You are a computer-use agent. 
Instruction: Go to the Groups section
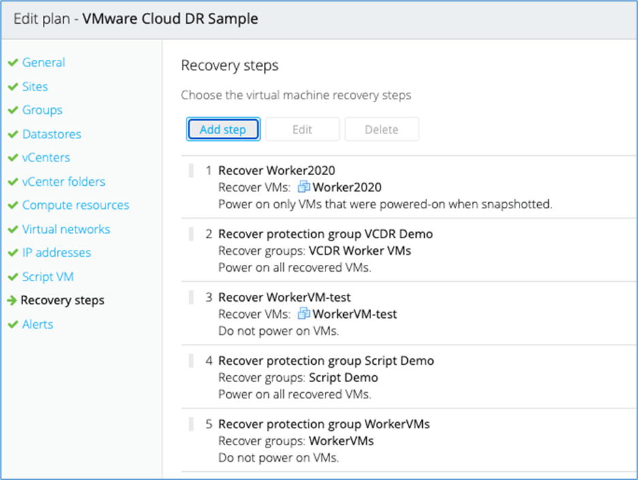(42, 110)
